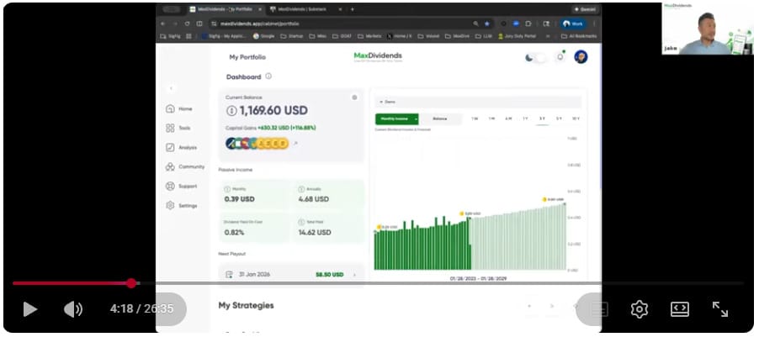Viewport: 759px width, 337px height.
Task: Open video player settings gear
Action: (x=640, y=309)
